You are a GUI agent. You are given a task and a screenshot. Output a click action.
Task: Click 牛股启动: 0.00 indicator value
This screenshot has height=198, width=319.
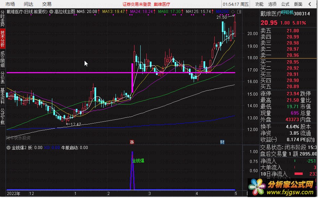coord(74,148)
